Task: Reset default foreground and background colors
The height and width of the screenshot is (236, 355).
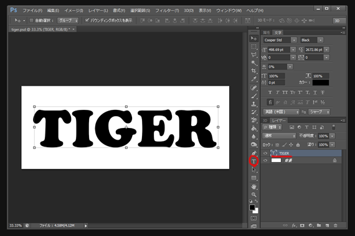Action: tap(251, 201)
